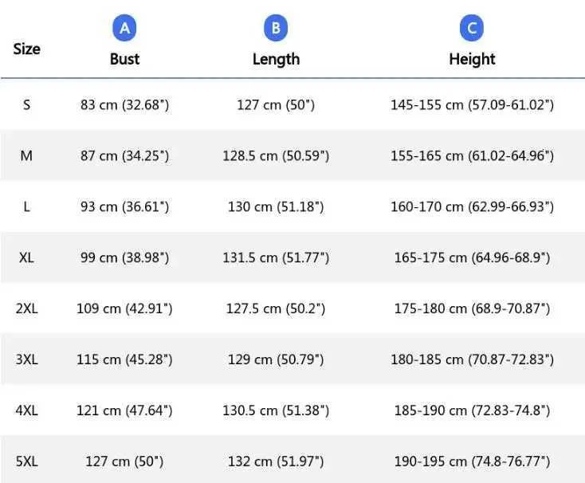Click the XL size row label
The image size is (585, 483).
click(26, 257)
